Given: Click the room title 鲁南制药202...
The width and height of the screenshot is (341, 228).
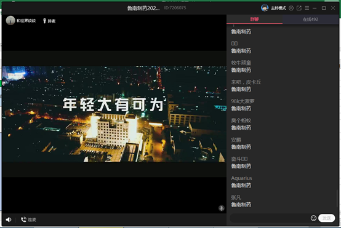Looking at the screenshot, I should coord(143,8).
